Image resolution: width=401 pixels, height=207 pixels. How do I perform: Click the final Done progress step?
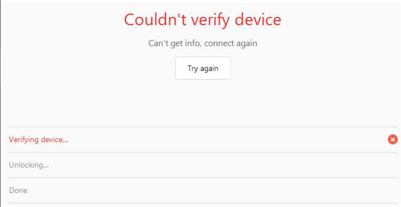[18, 190]
